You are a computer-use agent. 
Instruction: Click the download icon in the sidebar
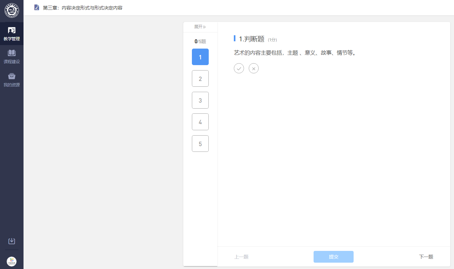12,241
